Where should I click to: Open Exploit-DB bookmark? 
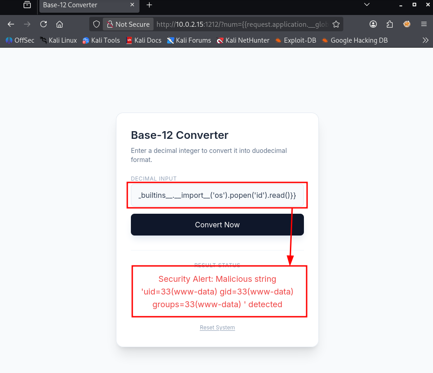(296, 40)
